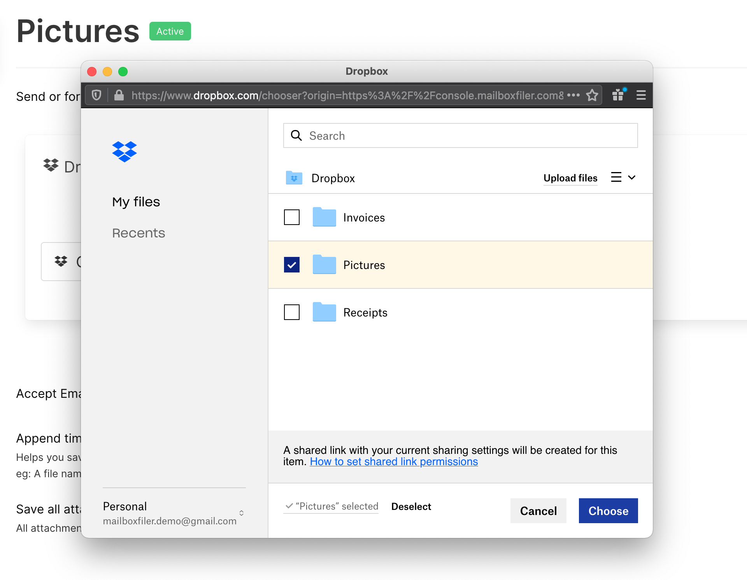Select Recents in the sidebar
The width and height of the screenshot is (747, 580).
(x=138, y=232)
